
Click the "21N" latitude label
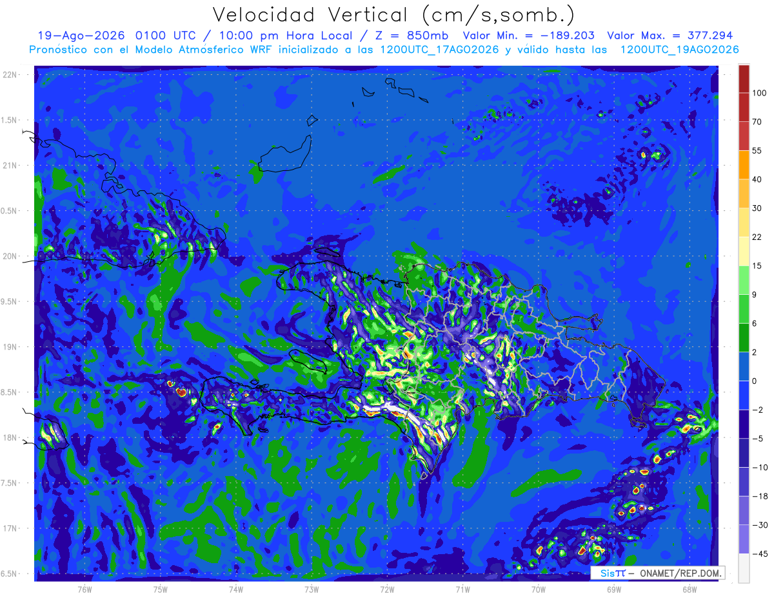pyautogui.click(x=10, y=165)
